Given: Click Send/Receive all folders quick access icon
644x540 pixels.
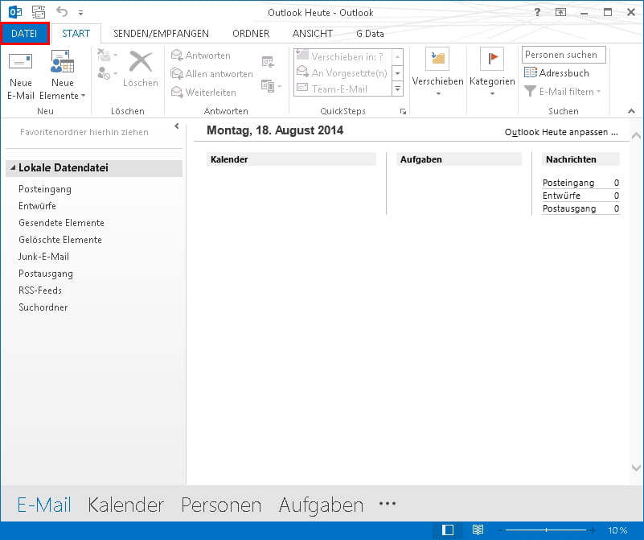Looking at the screenshot, I should pyautogui.click(x=39, y=12).
